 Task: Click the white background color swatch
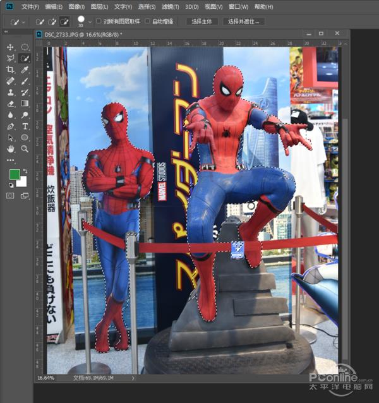pos(23,182)
